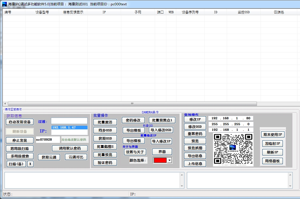Click 批量激活 button
The width and height of the screenshot is (300, 199).
(105, 122)
